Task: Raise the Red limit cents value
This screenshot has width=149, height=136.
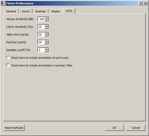Action: 47,41
